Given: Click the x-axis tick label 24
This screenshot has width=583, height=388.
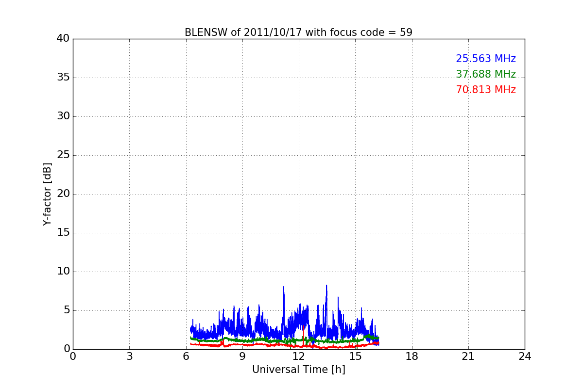Looking at the screenshot, I should pyautogui.click(x=525, y=356).
